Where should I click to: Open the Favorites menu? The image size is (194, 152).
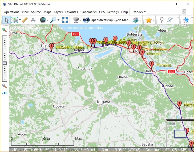tap(71, 12)
